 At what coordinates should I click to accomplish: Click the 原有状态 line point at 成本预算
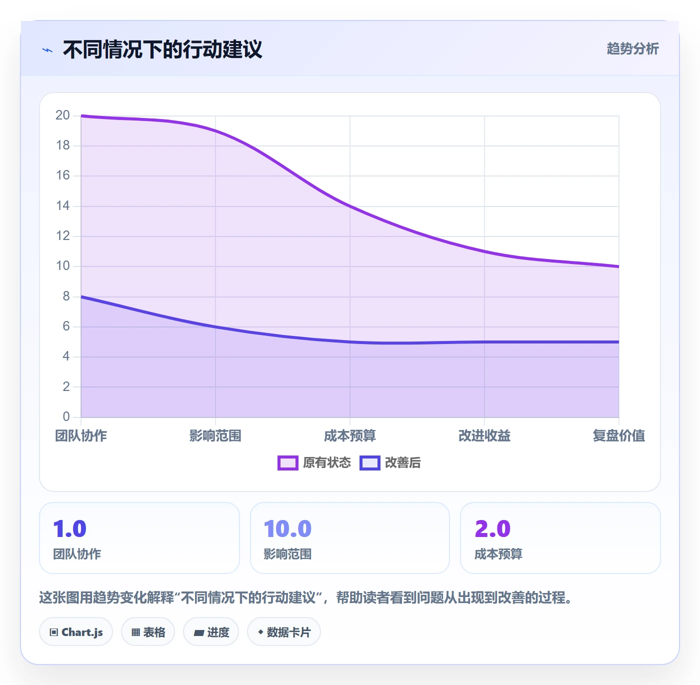tap(350, 206)
